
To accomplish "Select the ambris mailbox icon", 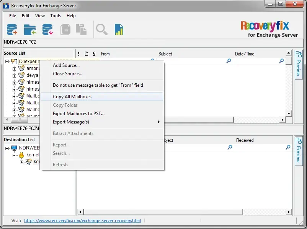I will pos(21,68).
